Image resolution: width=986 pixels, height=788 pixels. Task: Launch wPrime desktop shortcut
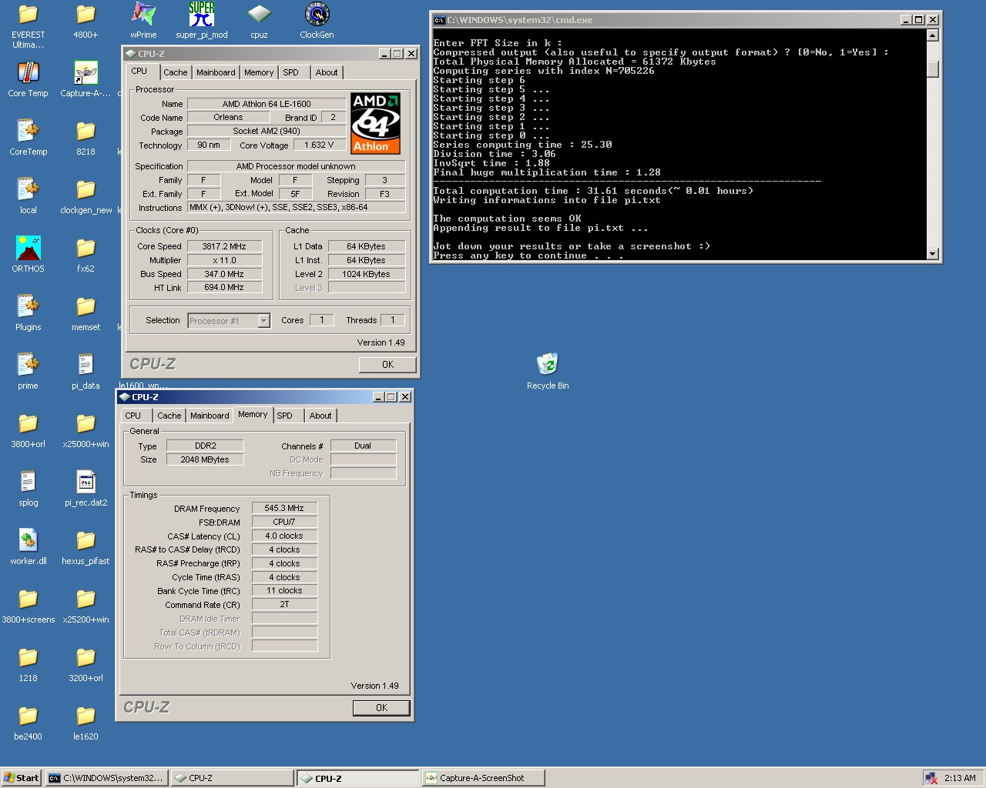coord(143,21)
